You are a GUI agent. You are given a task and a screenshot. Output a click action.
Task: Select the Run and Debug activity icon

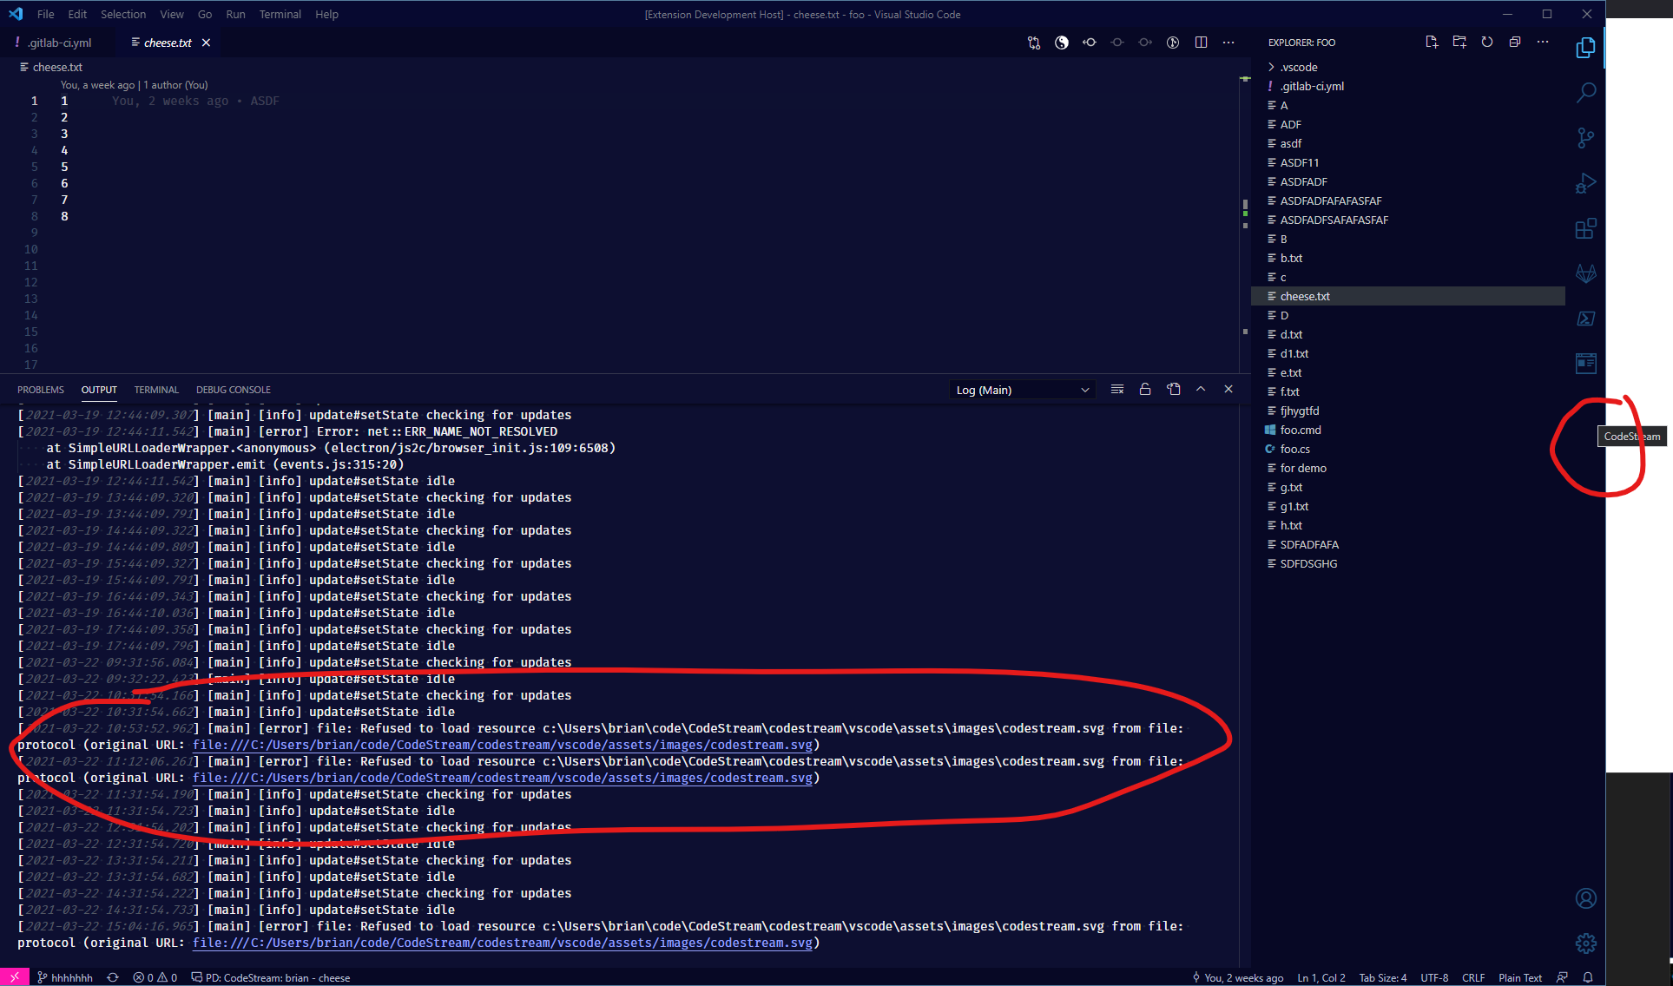[1586, 183]
